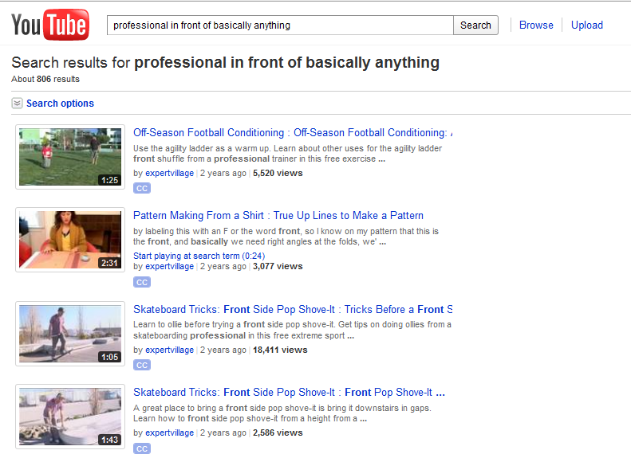631x458 pixels.
Task: Open the Pattern Making From a Shirt thumbnail
Action: pos(70,240)
